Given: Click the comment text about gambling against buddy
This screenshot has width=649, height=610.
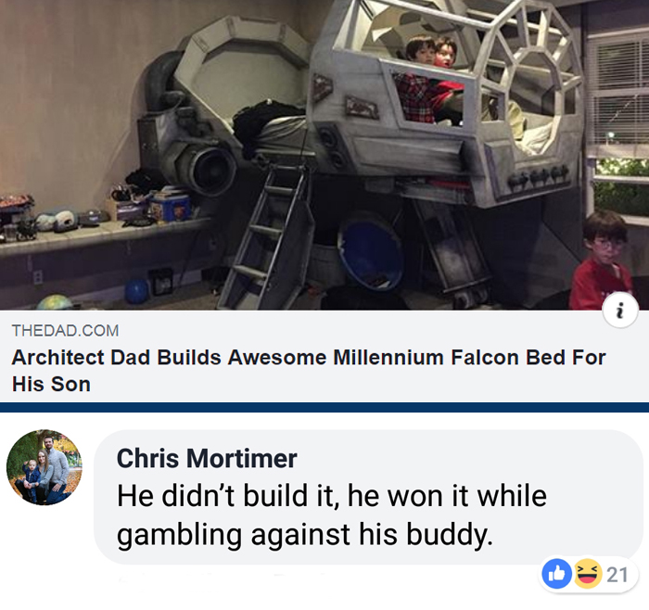Looking at the screenshot, I should (332, 515).
